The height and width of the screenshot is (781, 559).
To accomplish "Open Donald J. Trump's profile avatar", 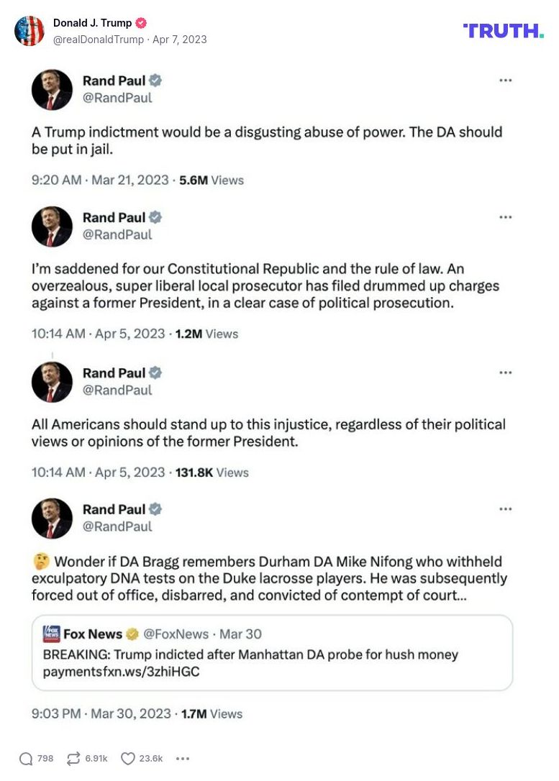I will pos(29,31).
